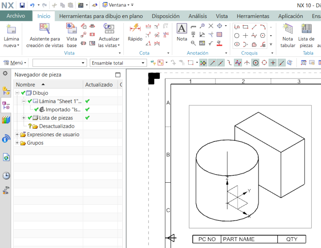Choose the sketch line tool
Screen dimensions: 321x248
[254, 27]
